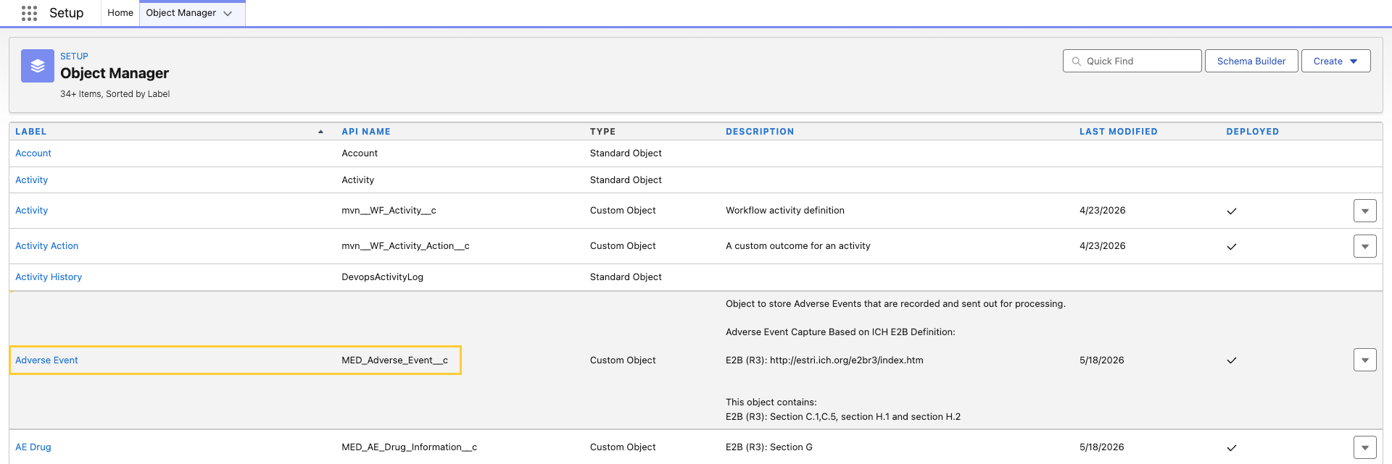Viewport: 1392px width, 464px height.
Task: Open the row menu for Adverse Event
Action: (x=1364, y=360)
